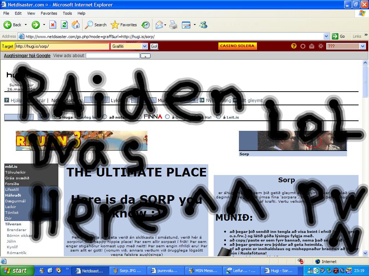Click the Netdisaster yellow help icon
Image resolution: width=369 pixels, height=276 pixels.
pyautogui.click(x=294, y=46)
